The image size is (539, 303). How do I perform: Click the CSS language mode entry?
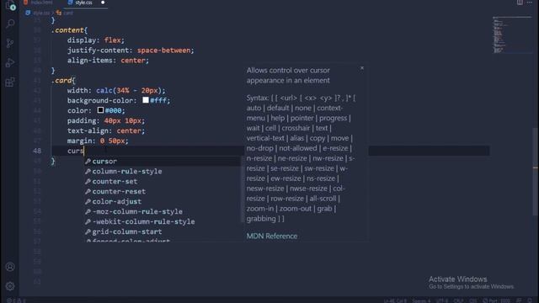[x=473, y=300]
